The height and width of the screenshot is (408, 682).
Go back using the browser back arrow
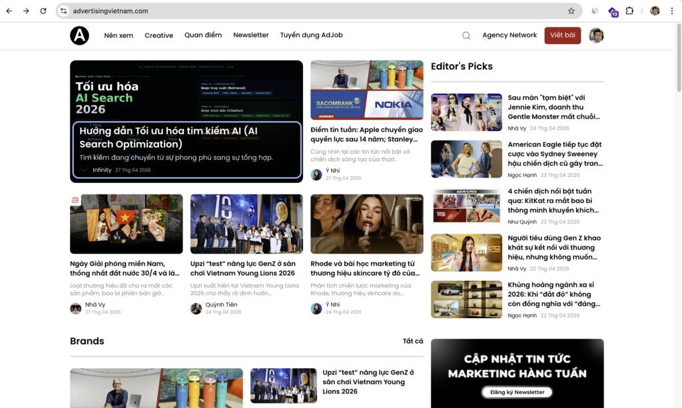pyautogui.click(x=9, y=11)
